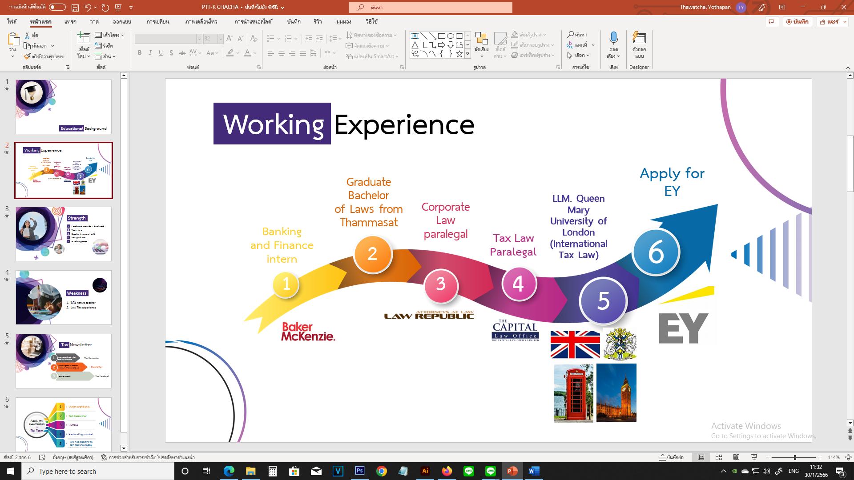Click the Clear Formatting icon
854x480 pixels.
click(254, 39)
